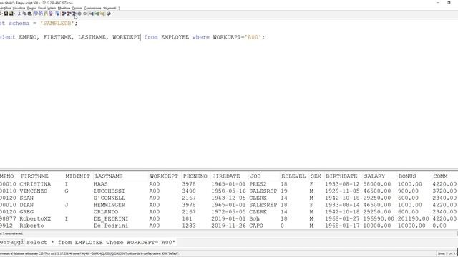Click the connection status bar message
Screen dimensions: 458x257
pyautogui.click(x=89, y=253)
